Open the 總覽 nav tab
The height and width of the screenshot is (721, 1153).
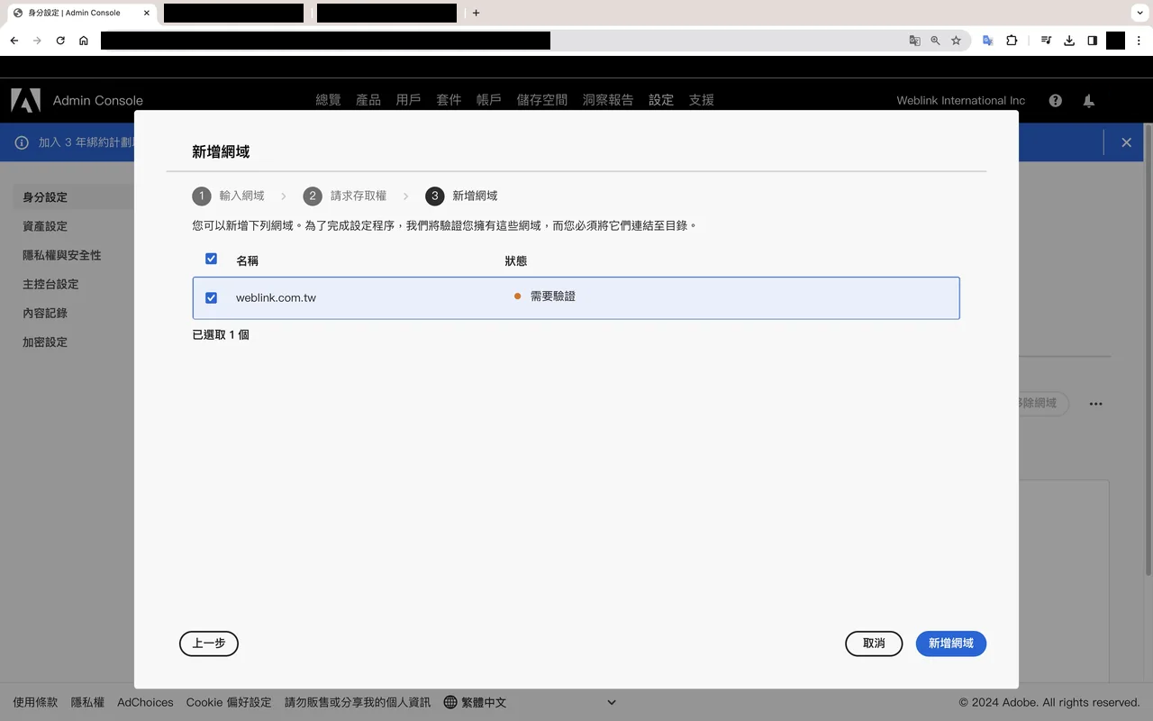[x=328, y=100]
